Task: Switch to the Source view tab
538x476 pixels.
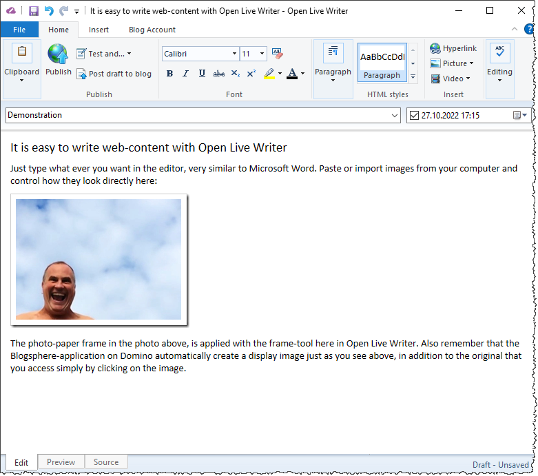Action: [x=106, y=462]
